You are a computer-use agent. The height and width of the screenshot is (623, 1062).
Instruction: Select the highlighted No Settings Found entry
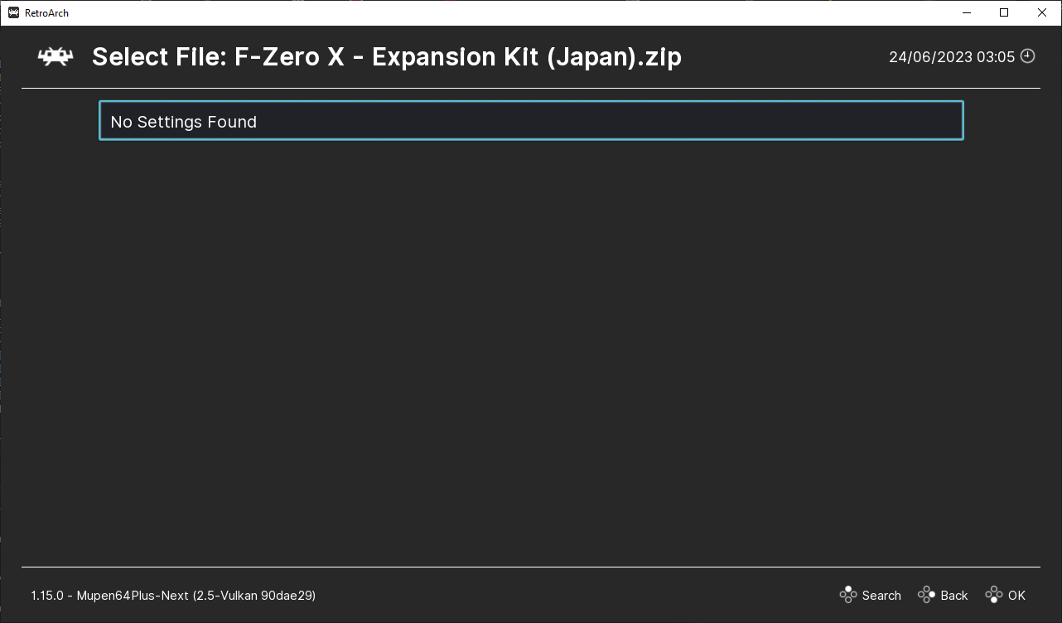pos(531,121)
